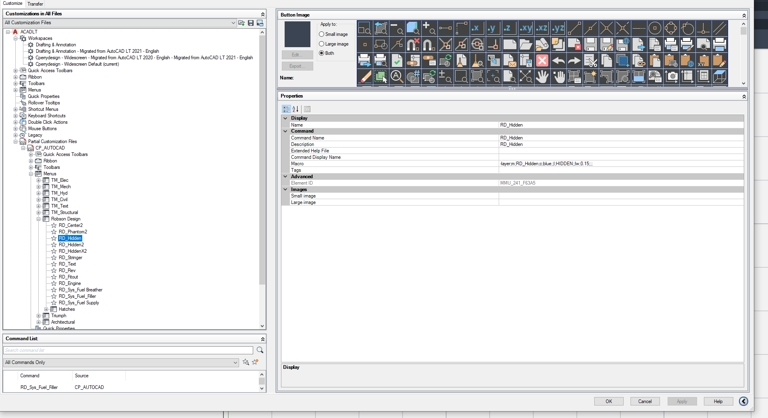Switch to the Customize tab

coord(13,4)
